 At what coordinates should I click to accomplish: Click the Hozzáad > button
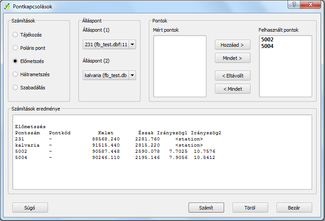point(232,45)
